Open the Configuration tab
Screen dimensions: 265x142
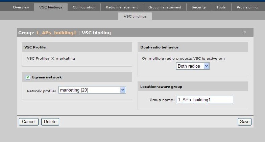point(84,7)
